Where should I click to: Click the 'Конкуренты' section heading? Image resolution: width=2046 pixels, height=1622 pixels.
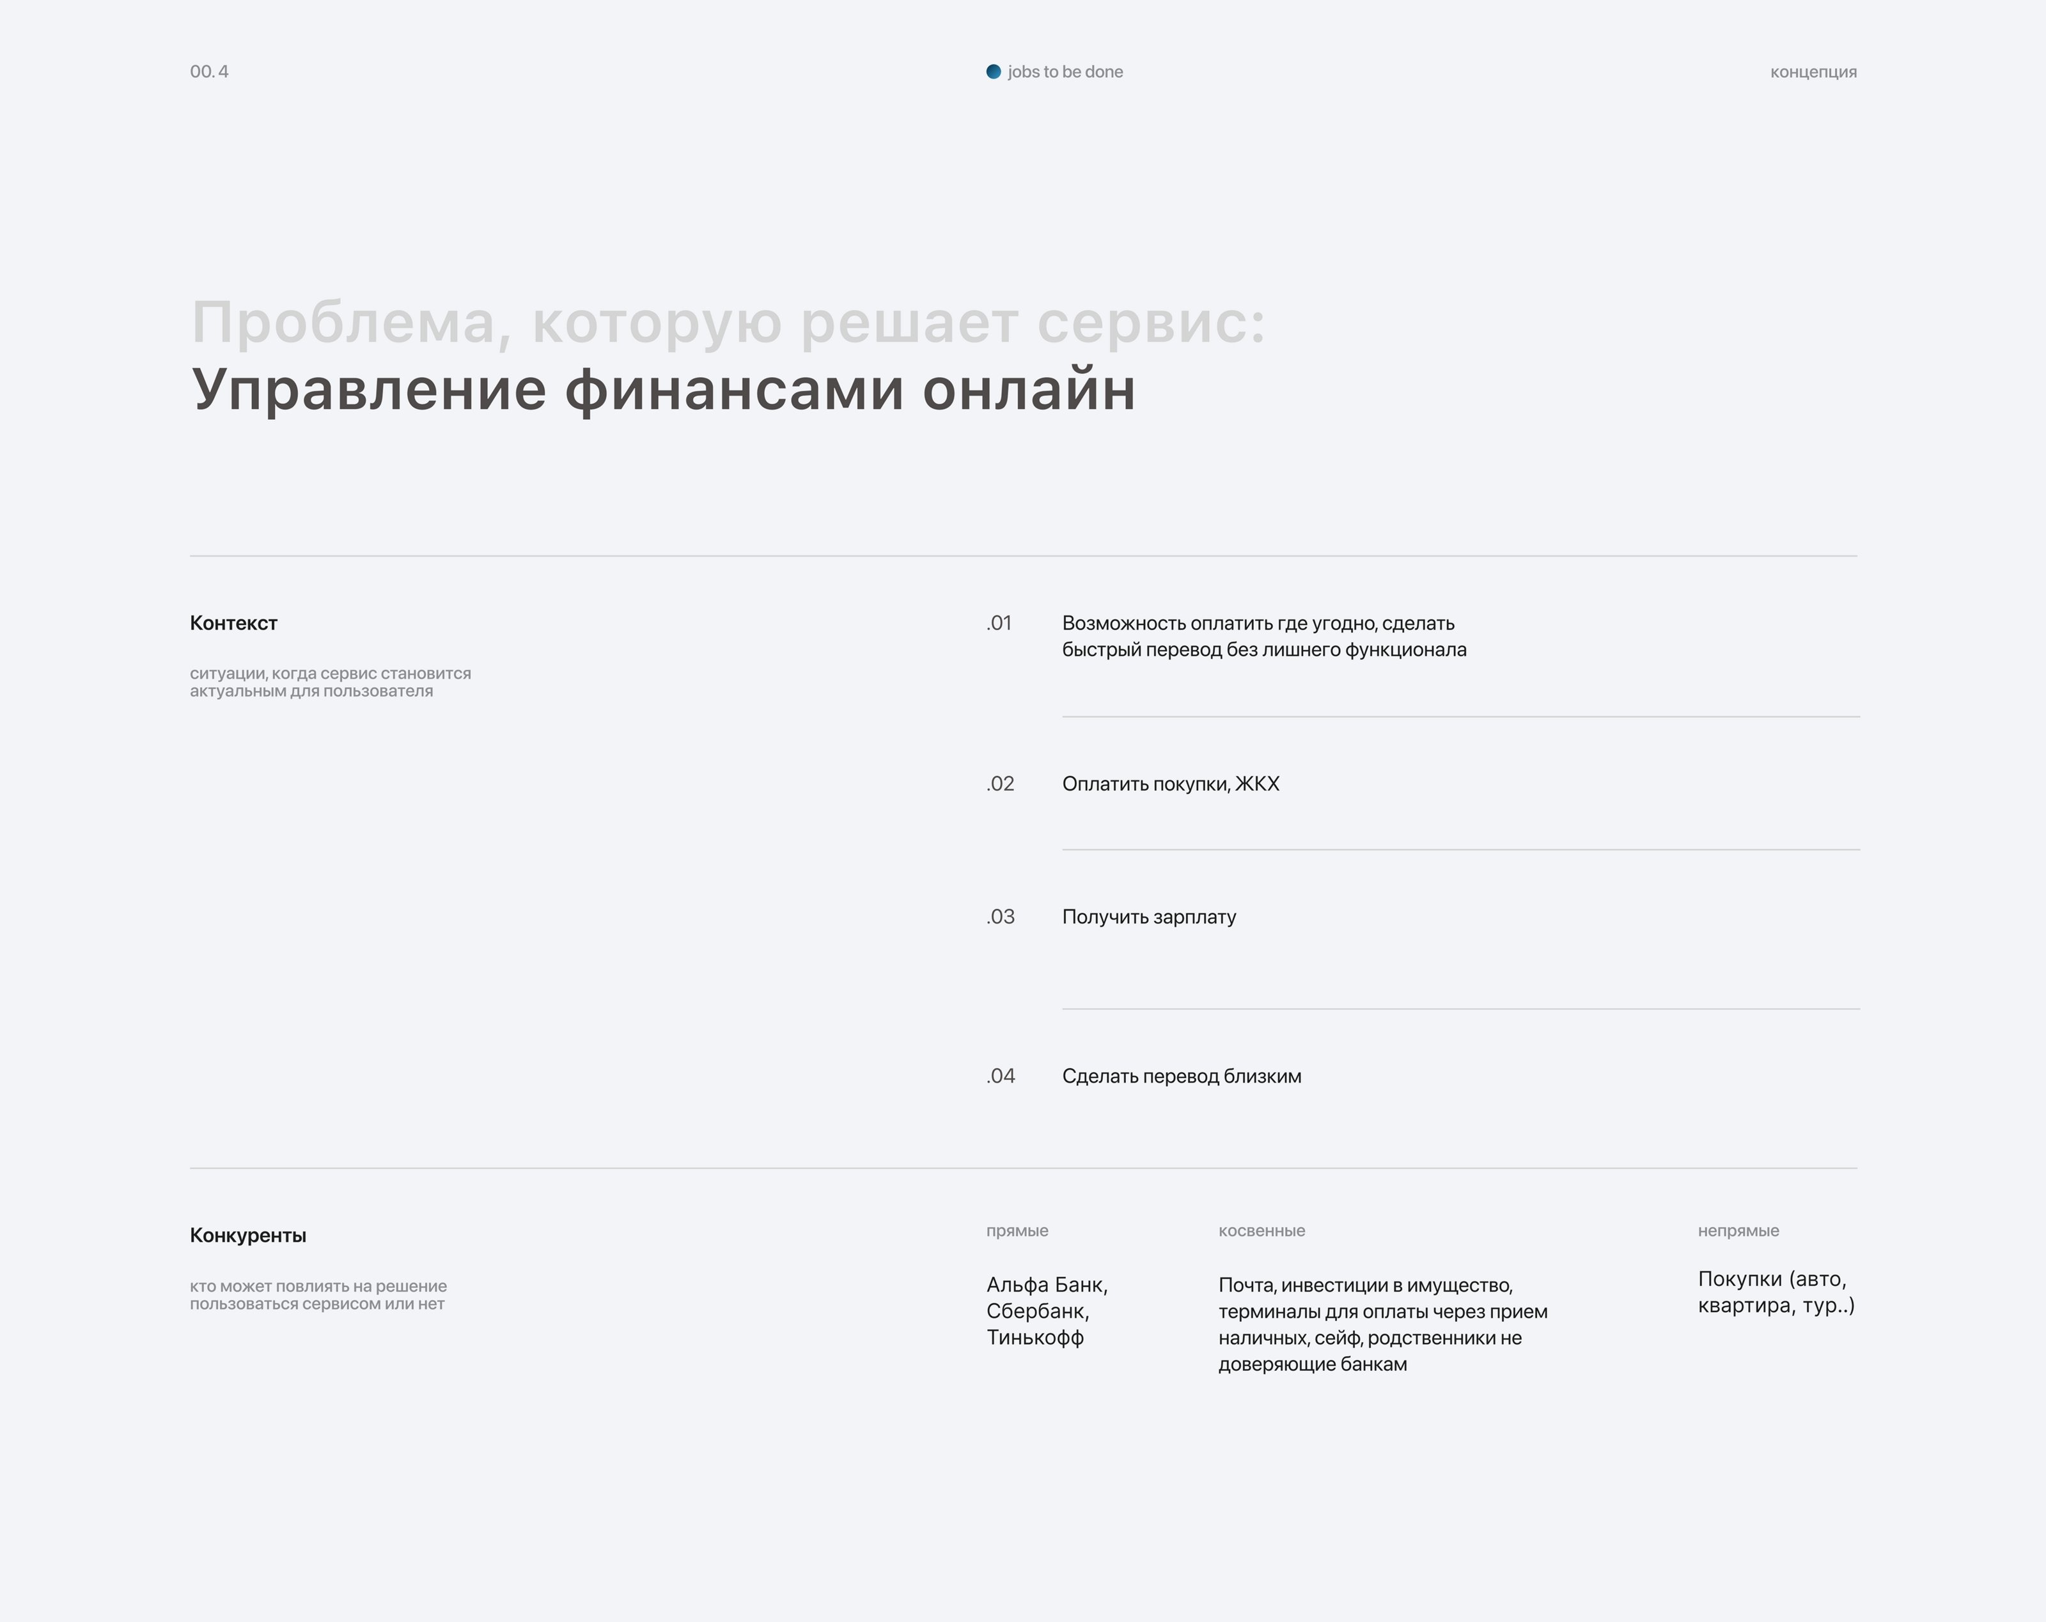pos(247,1235)
